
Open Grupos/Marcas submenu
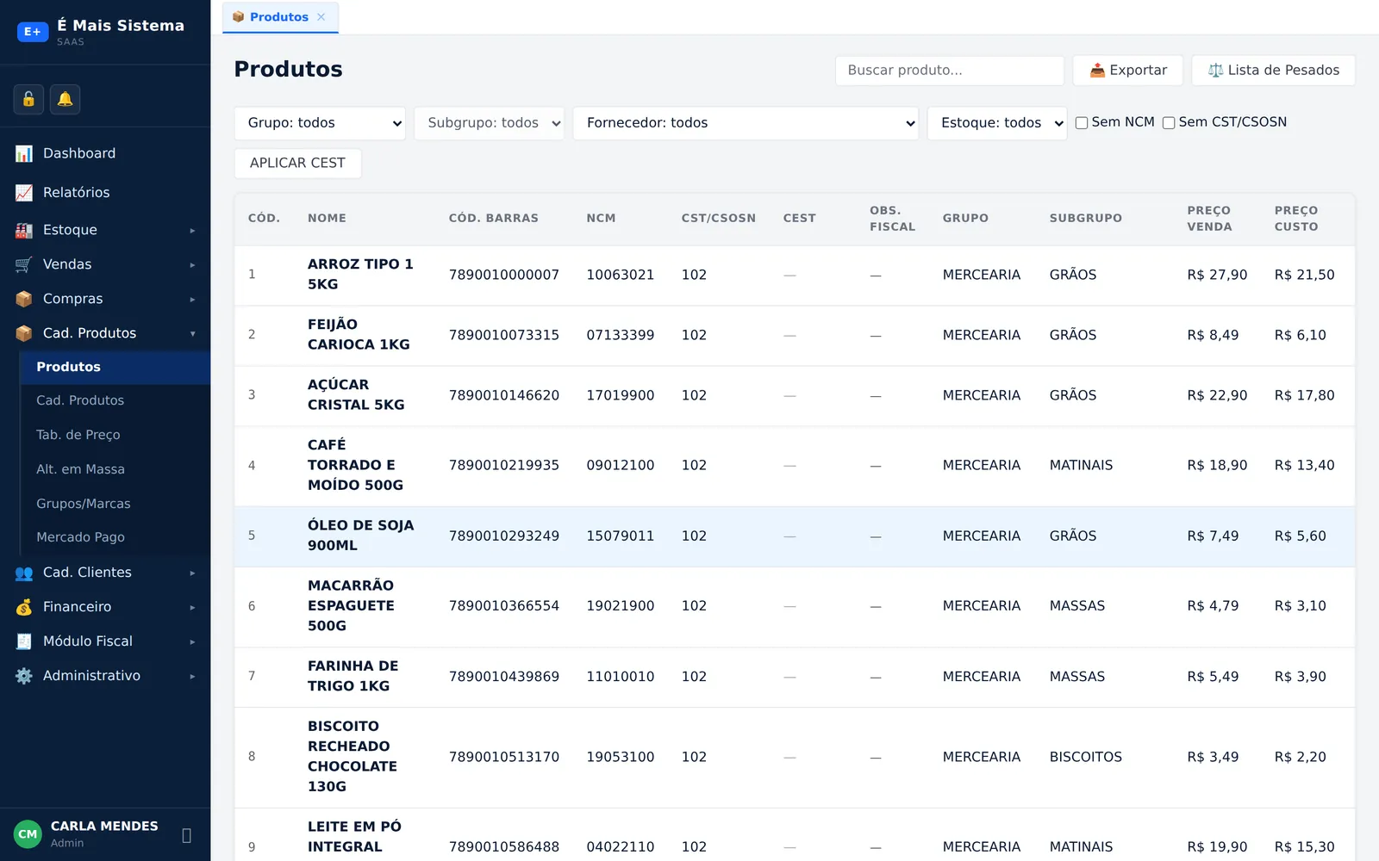coord(115,504)
